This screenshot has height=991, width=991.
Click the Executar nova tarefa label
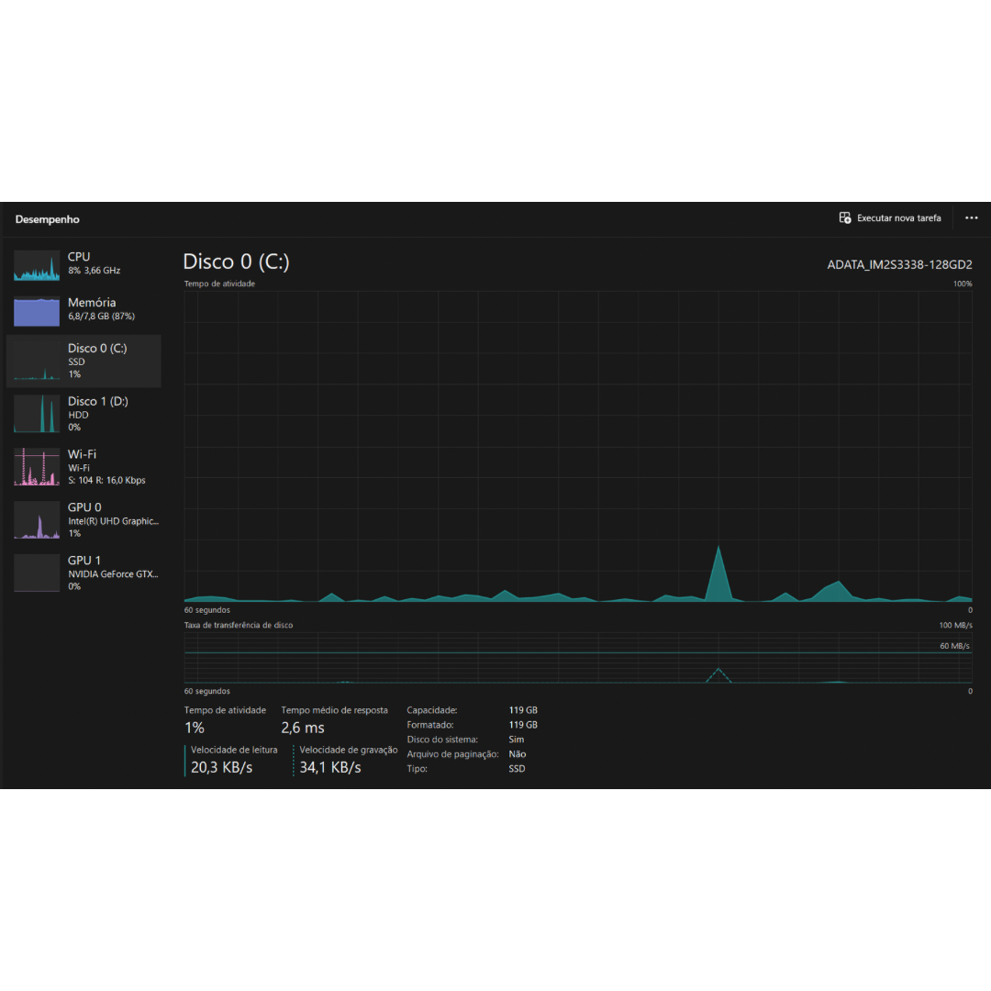tap(898, 218)
